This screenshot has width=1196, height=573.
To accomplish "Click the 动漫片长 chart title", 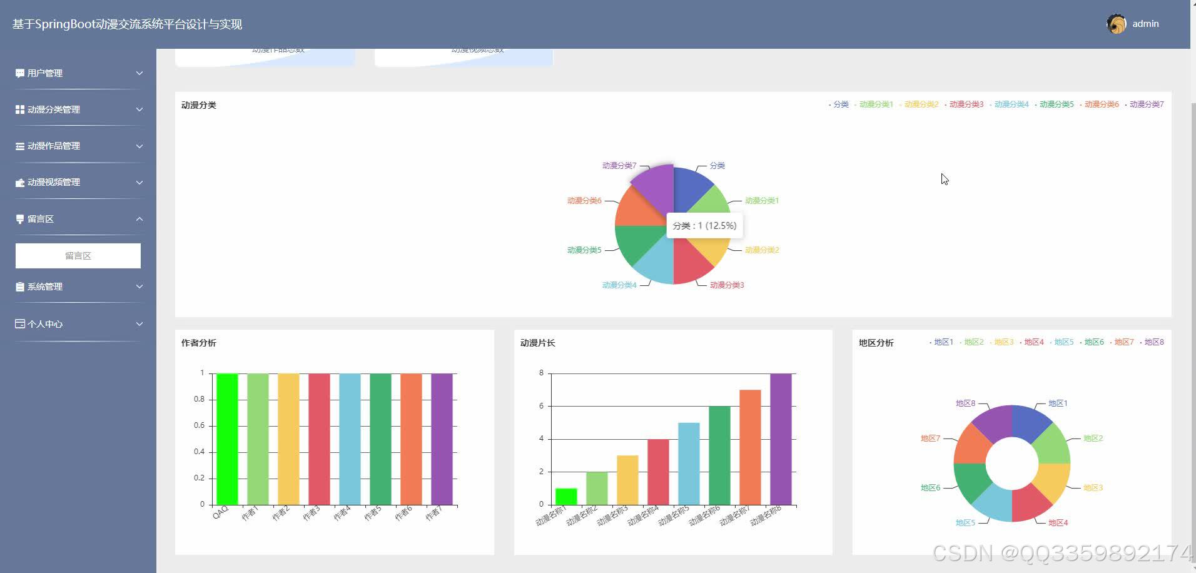I will [x=538, y=343].
